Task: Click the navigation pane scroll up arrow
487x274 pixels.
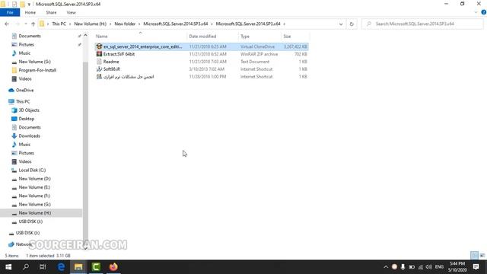Action: pyautogui.click(x=85, y=35)
